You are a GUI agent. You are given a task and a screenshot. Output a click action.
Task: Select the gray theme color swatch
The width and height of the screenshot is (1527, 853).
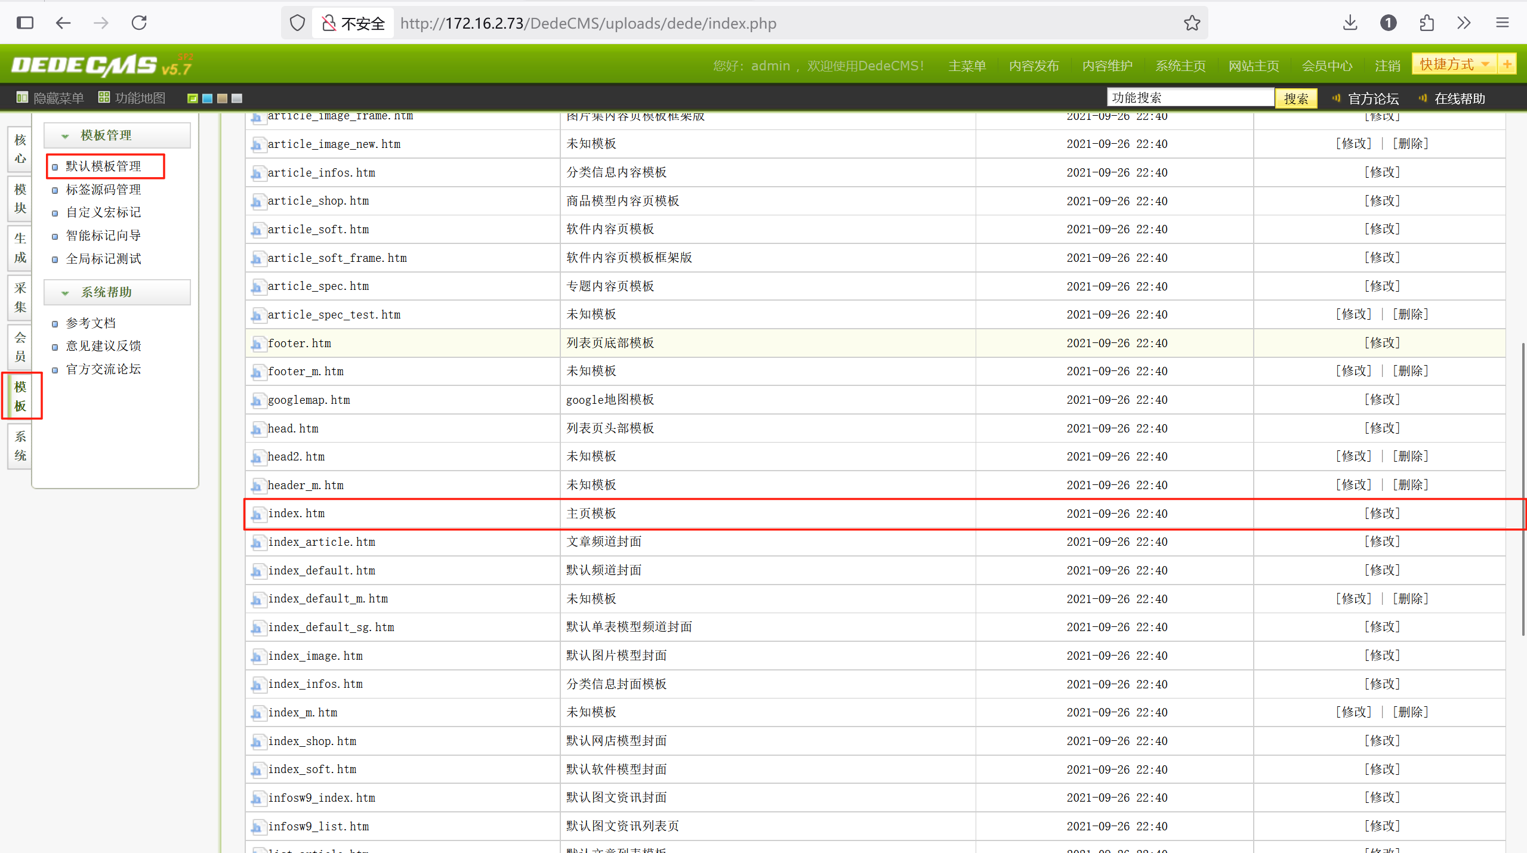click(x=237, y=98)
